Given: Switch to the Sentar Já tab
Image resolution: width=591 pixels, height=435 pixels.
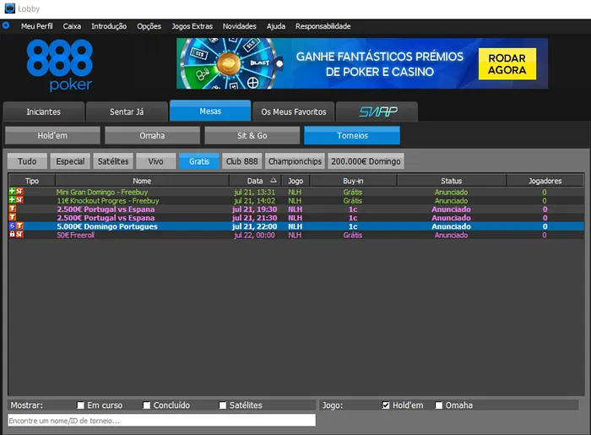Looking at the screenshot, I should pos(127,111).
